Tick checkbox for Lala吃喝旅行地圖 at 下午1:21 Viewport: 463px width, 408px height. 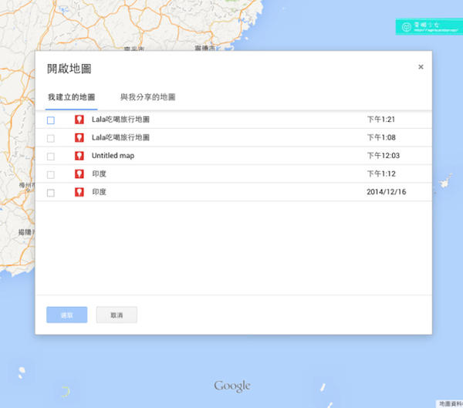[x=51, y=120]
